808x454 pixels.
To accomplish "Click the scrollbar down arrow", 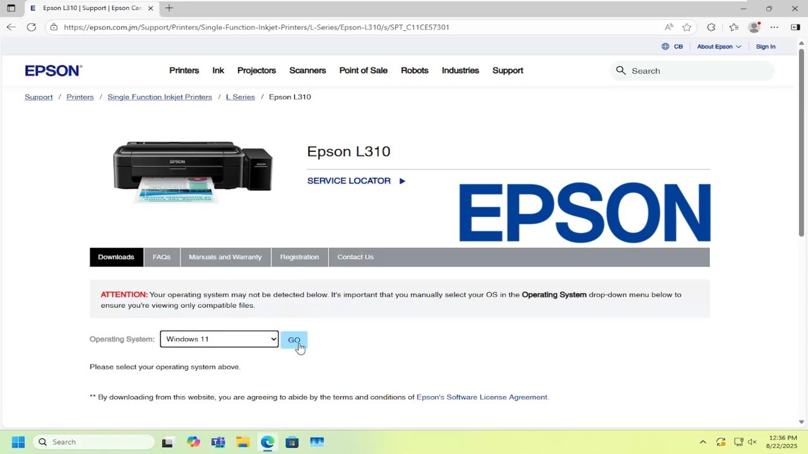I will click(x=802, y=422).
